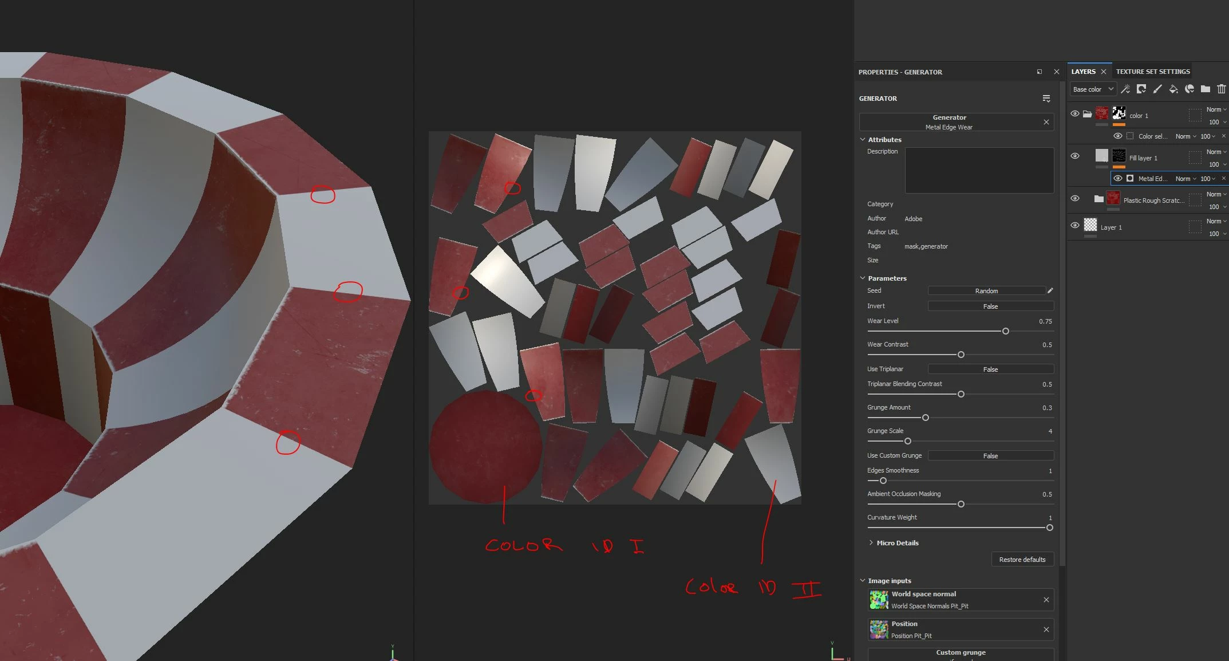
Task: Click the pencil icon next to the Seed field
Action: coord(1050,290)
